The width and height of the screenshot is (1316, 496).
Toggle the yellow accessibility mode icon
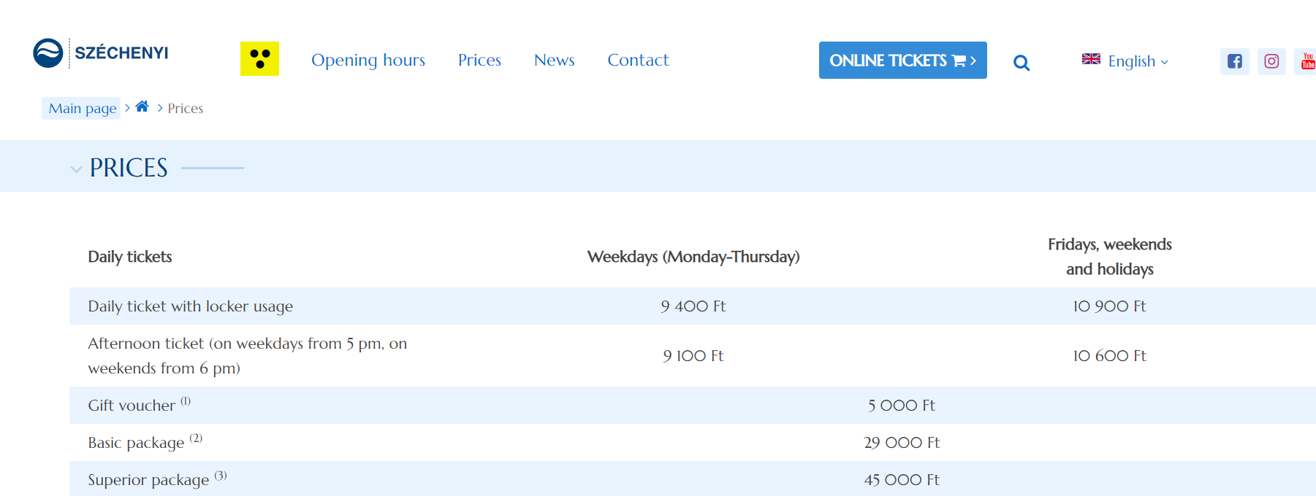[259, 59]
